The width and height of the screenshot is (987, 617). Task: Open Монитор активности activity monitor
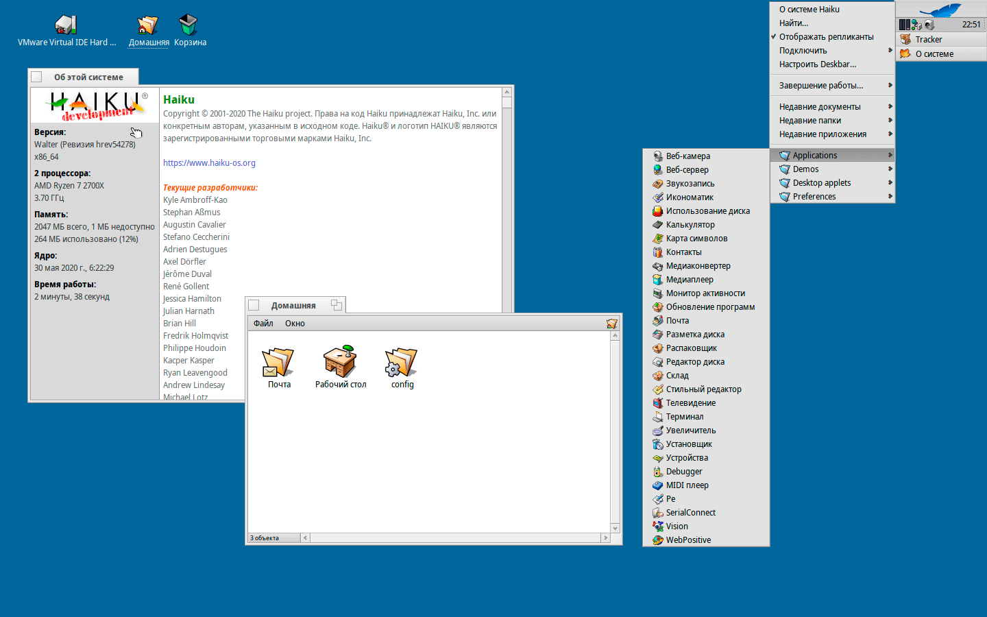tap(706, 293)
